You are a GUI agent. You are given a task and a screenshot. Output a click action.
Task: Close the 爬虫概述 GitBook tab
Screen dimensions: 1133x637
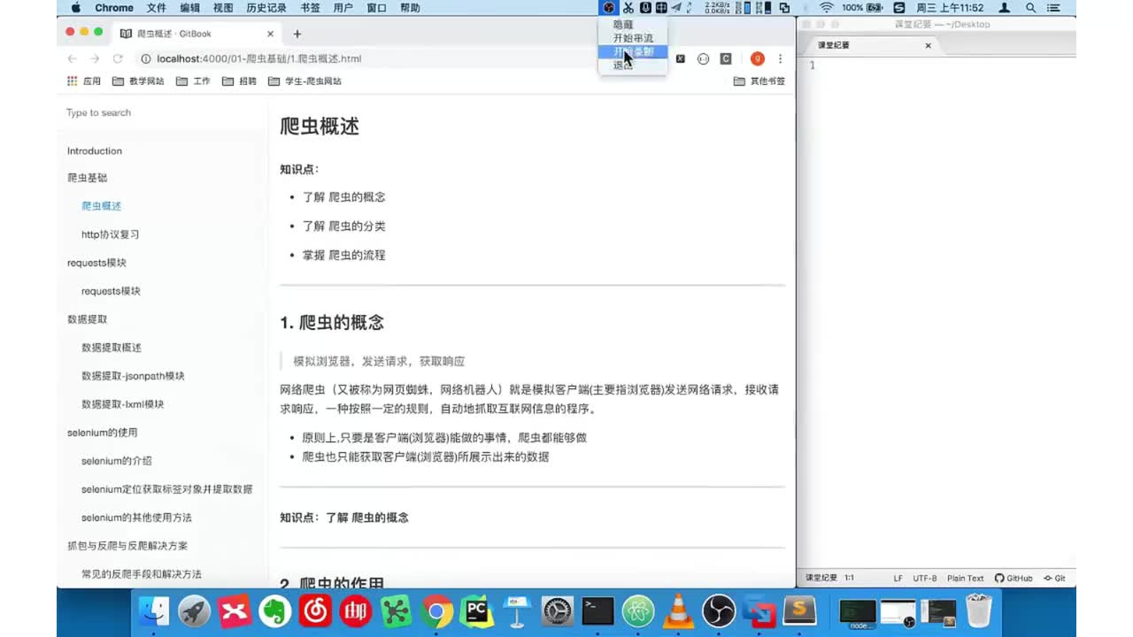(x=271, y=34)
